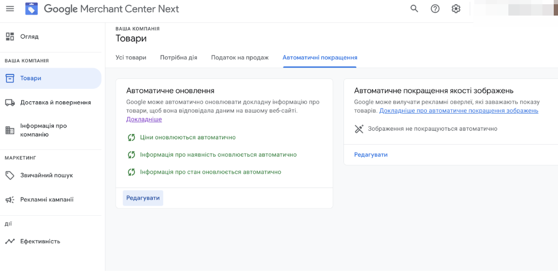Open settings gear icon

[x=456, y=9]
